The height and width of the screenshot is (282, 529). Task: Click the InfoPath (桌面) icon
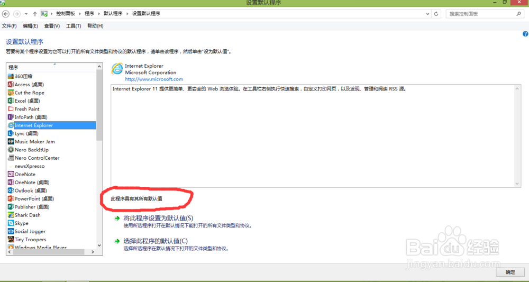point(11,117)
